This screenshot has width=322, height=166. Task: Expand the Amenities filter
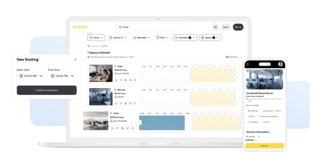[185, 38]
